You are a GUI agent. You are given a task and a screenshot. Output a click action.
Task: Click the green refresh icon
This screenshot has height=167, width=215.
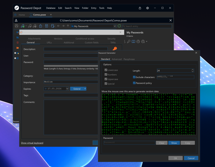pyautogui.click(x=119, y=26)
